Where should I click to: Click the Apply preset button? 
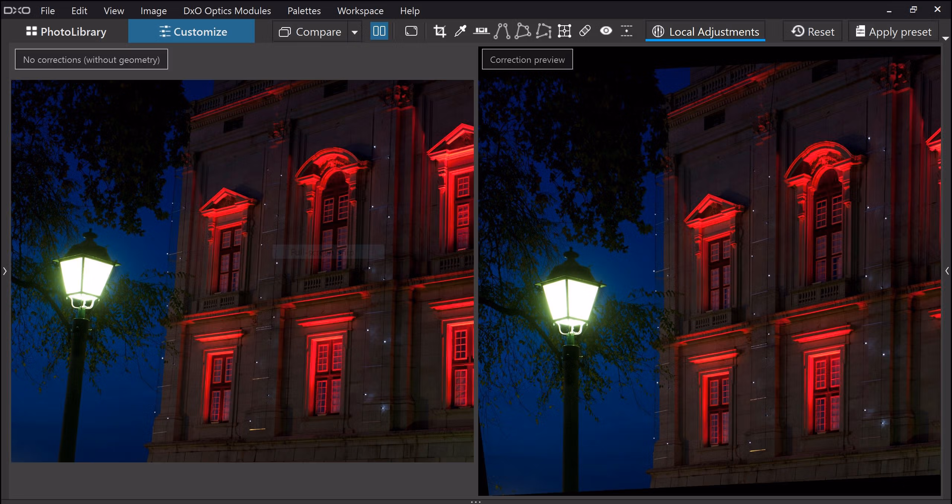coord(893,32)
